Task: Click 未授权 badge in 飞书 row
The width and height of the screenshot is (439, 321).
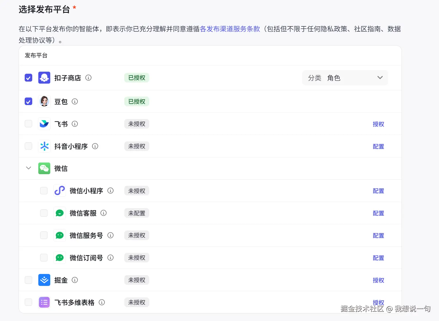Action: click(137, 124)
